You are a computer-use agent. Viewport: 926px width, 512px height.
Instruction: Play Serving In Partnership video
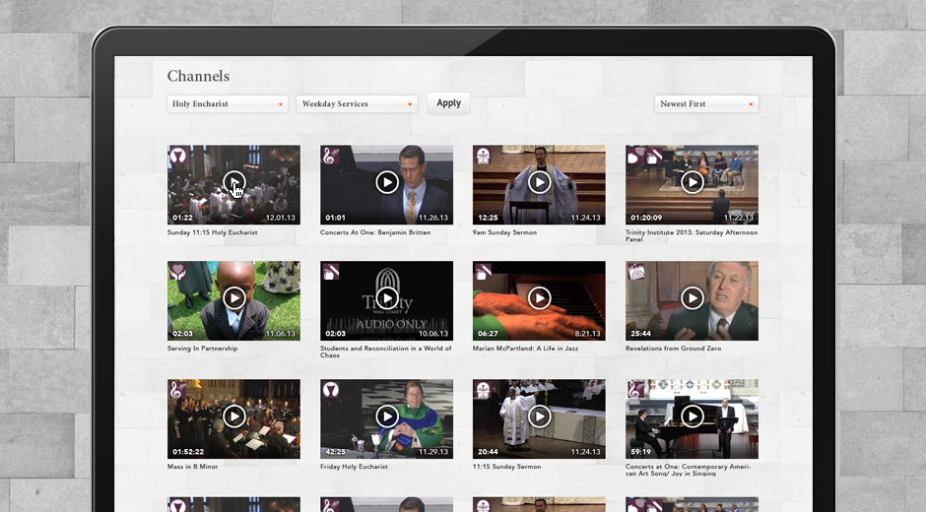(x=233, y=297)
